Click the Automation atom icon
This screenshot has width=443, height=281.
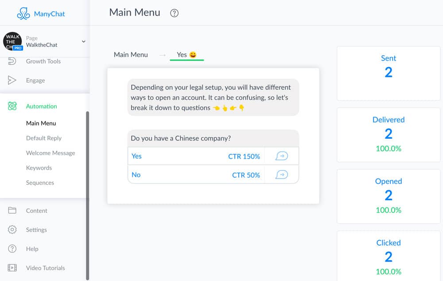click(x=12, y=106)
